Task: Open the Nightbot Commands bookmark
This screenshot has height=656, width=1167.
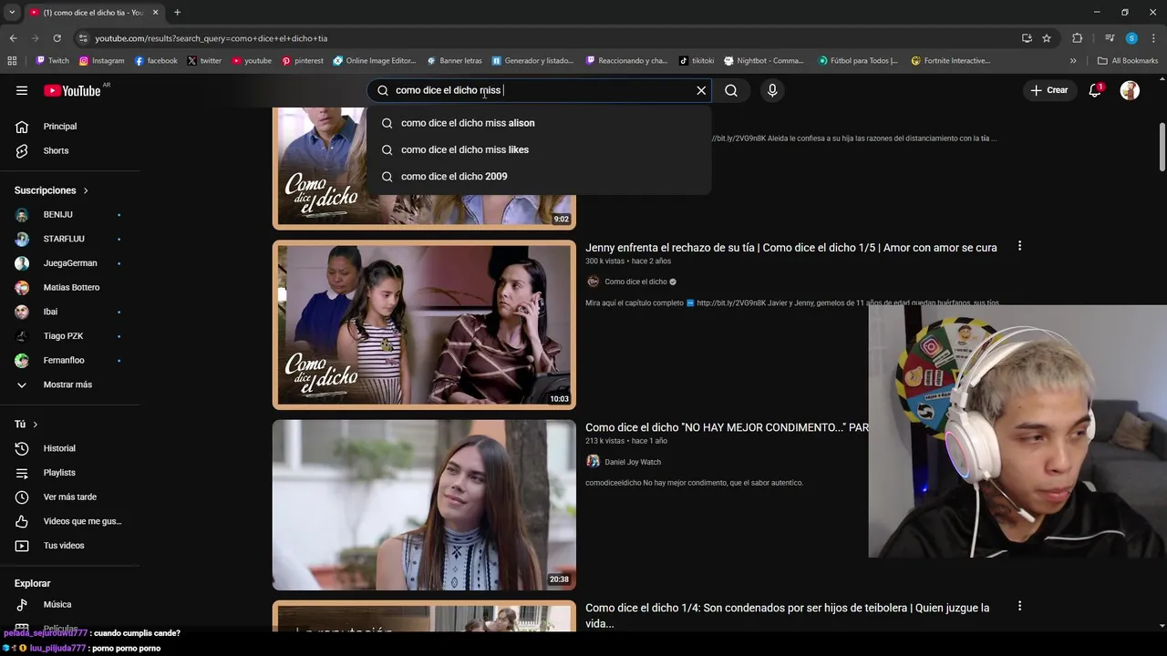Action: 764,61
